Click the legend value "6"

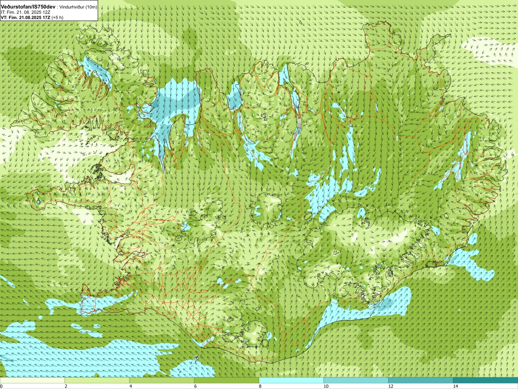click(195, 386)
